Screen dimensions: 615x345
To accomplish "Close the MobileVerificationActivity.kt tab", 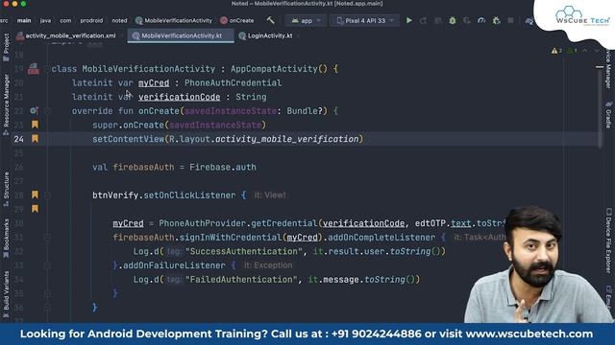I will click(229, 35).
